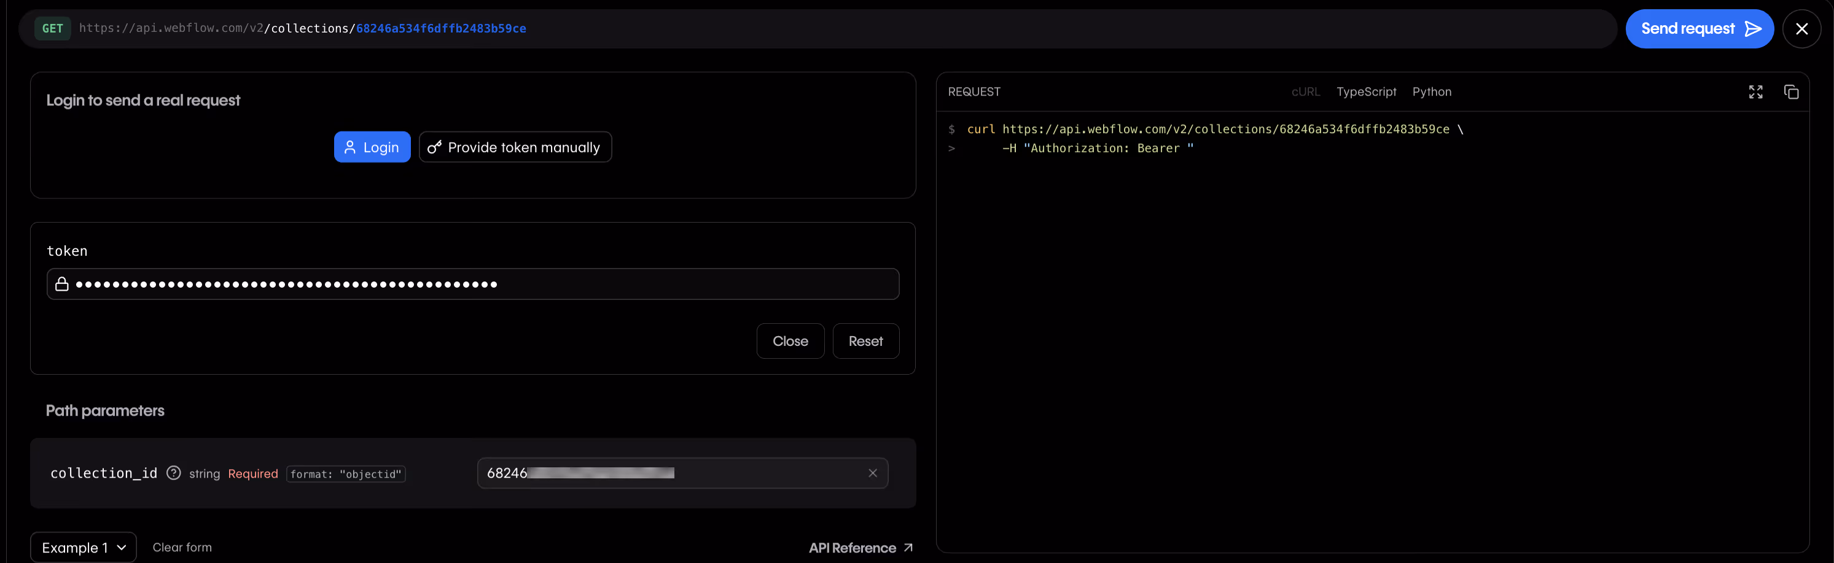Image resolution: width=1834 pixels, height=563 pixels.
Task: Focus the masked token input field
Action: pyautogui.click(x=473, y=285)
